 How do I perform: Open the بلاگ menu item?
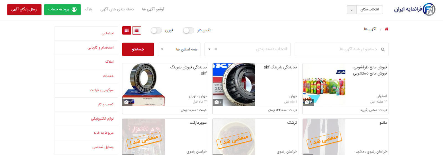coord(88,9)
